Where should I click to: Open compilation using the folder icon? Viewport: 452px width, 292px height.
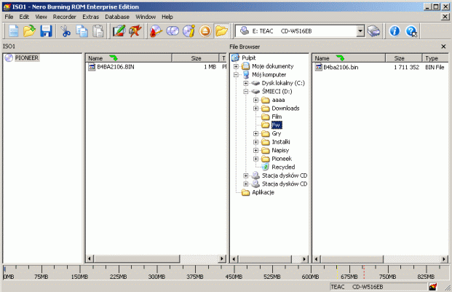(x=29, y=31)
